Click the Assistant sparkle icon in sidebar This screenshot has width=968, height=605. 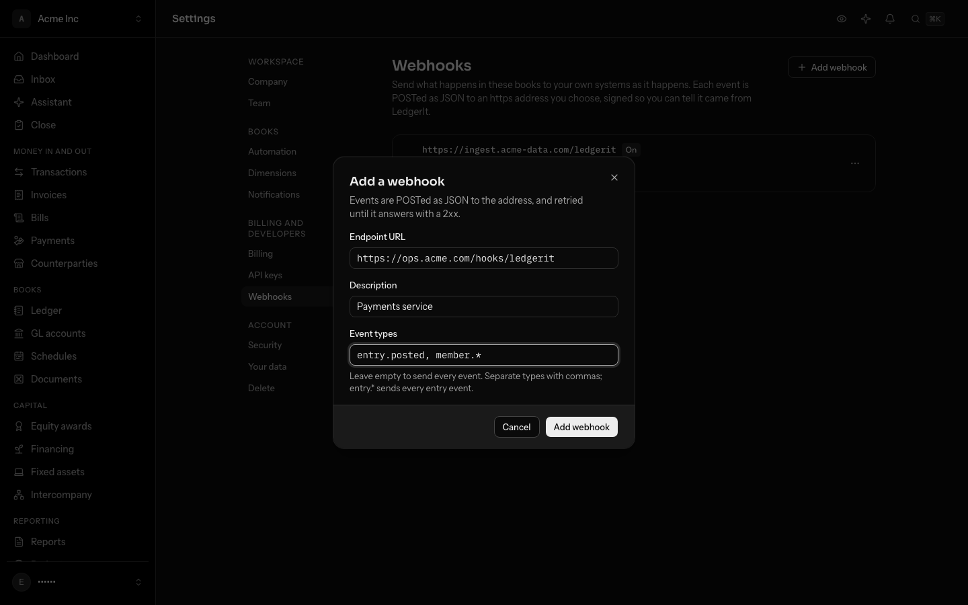(x=19, y=102)
